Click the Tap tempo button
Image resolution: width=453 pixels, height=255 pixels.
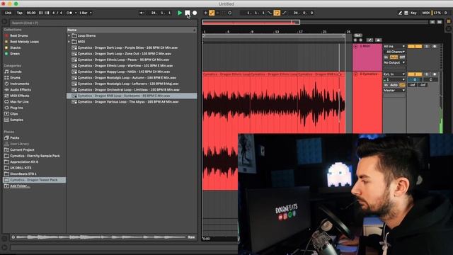click(19, 13)
